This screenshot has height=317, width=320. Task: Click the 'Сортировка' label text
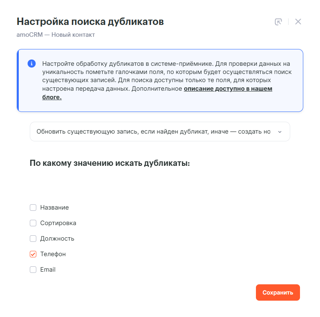coord(58,223)
